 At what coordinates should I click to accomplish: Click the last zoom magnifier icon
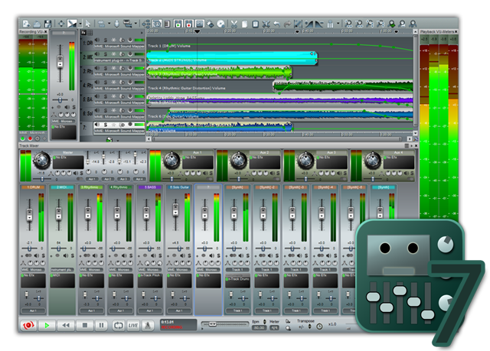[413, 24]
